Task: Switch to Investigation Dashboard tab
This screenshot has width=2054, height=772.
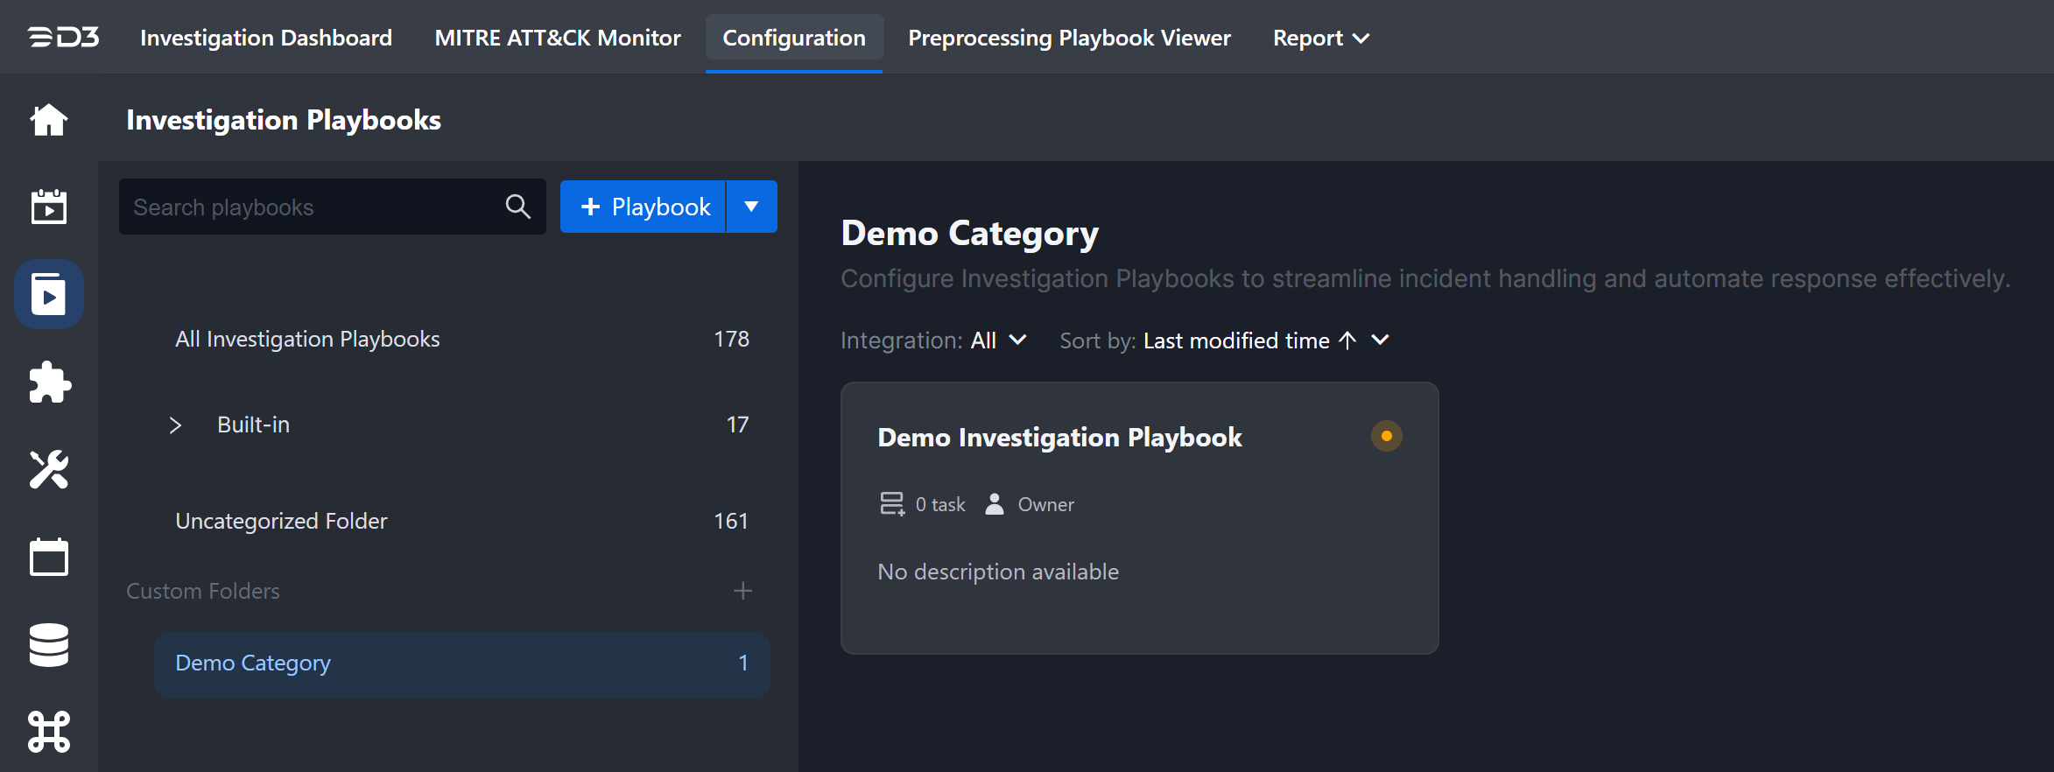Action: pyautogui.click(x=266, y=38)
